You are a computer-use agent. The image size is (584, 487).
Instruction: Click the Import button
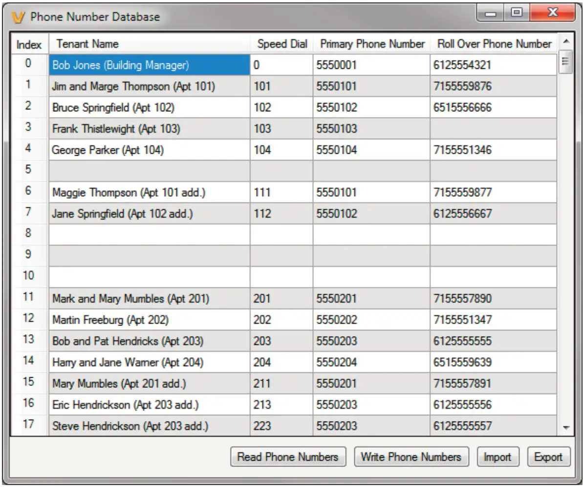pyautogui.click(x=498, y=457)
